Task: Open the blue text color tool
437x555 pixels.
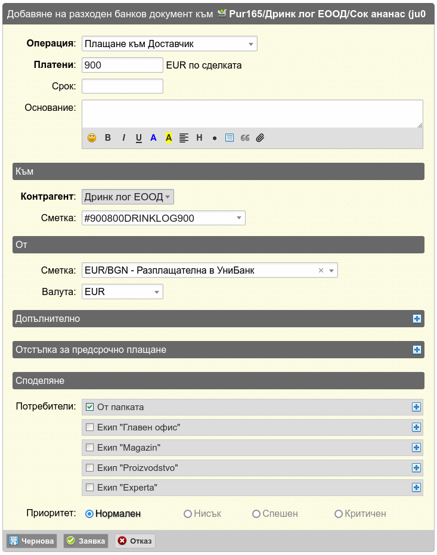Action: pos(153,138)
